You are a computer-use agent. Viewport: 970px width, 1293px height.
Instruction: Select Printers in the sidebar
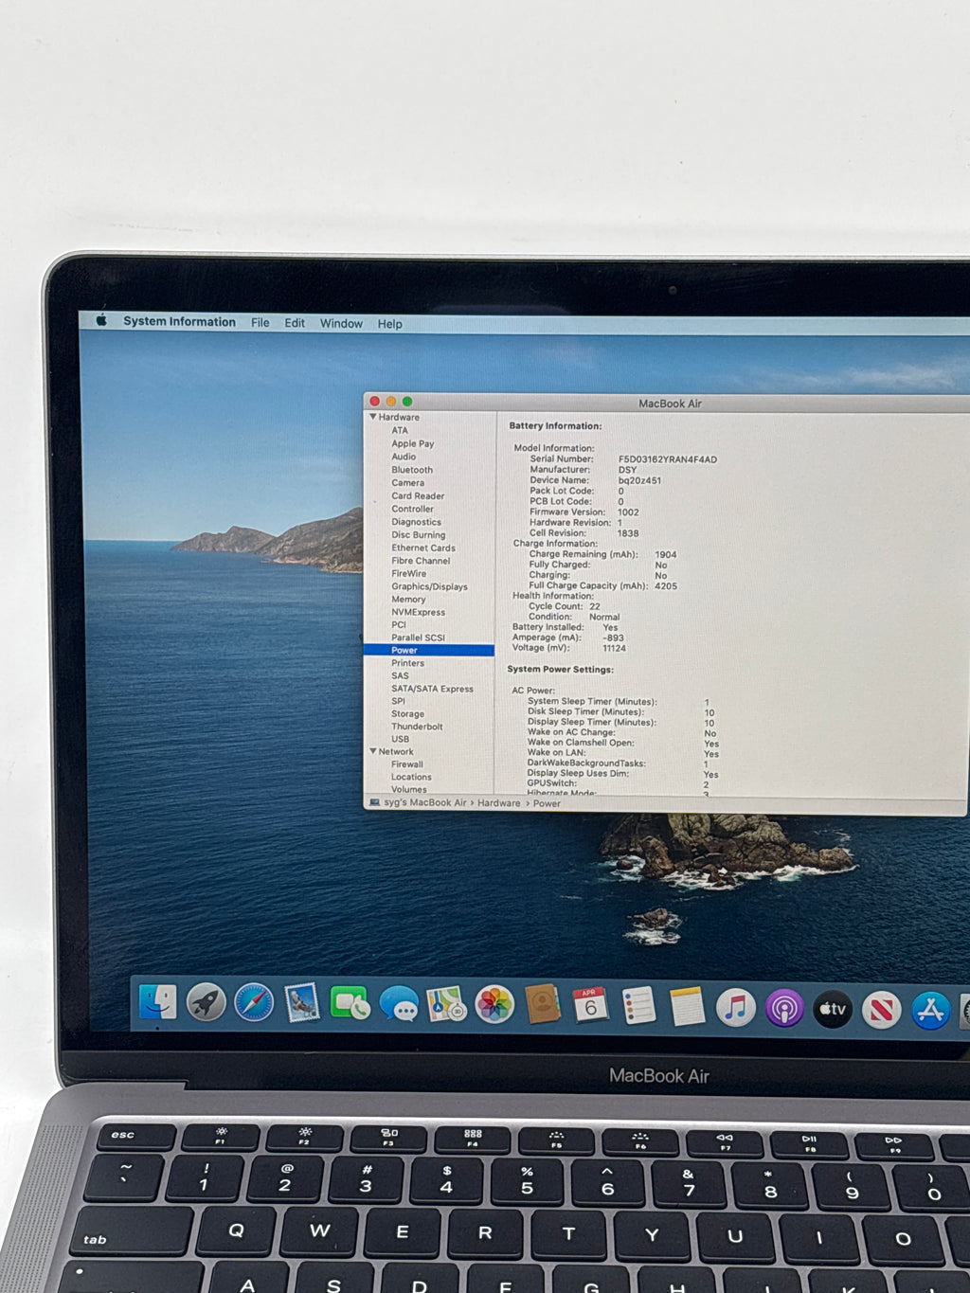(407, 663)
